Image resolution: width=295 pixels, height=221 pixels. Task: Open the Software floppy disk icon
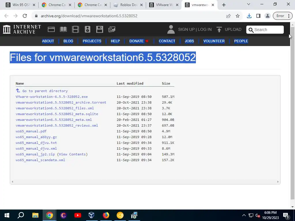click(99, 30)
